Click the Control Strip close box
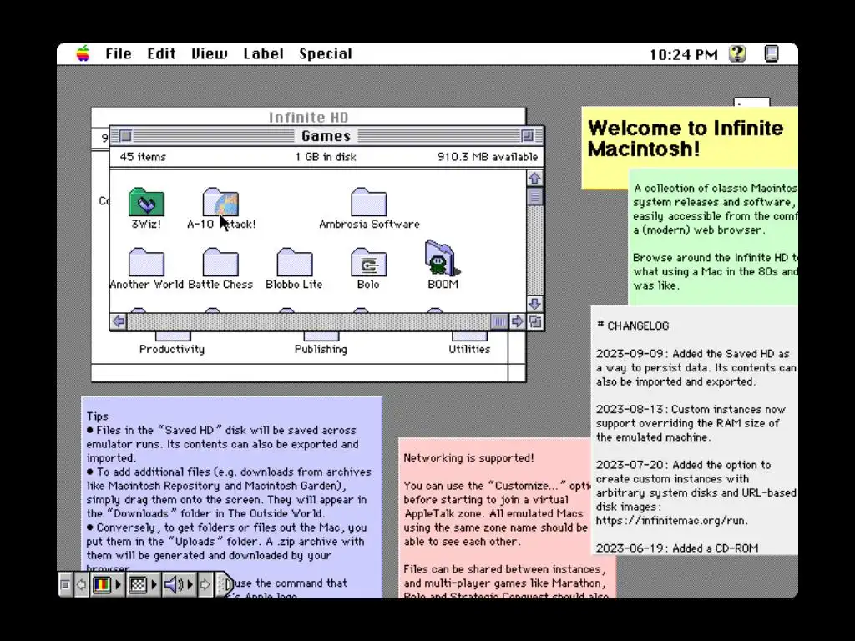 coord(65,585)
